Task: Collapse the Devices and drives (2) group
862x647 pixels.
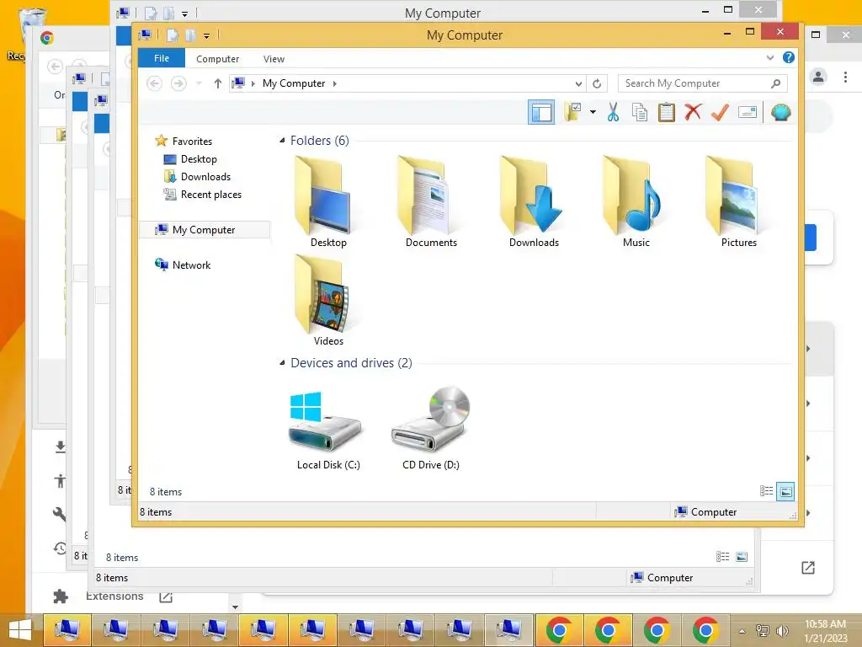Action: (282, 363)
